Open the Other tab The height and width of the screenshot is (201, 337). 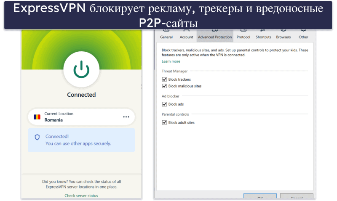tap(303, 35)
